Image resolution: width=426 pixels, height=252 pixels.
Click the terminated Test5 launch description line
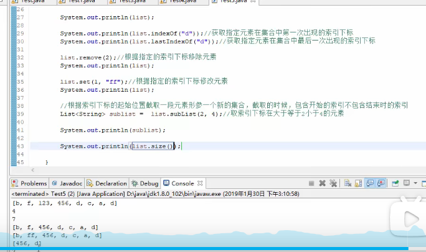[156, 194]
